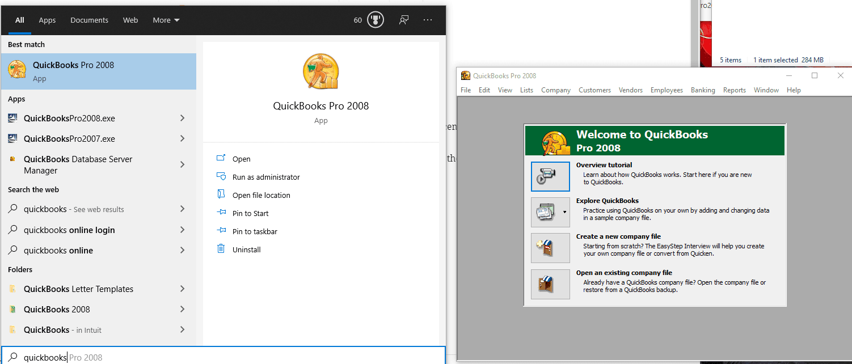Image resolution: width=852 pixels, height=364 pixels.
Task: Open the View menu in QuickBooks
Action: coord(505,90)
